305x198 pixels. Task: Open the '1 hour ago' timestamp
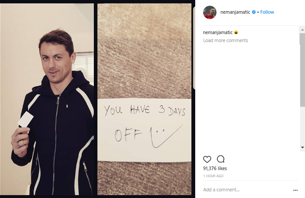[x=213, y=176]
